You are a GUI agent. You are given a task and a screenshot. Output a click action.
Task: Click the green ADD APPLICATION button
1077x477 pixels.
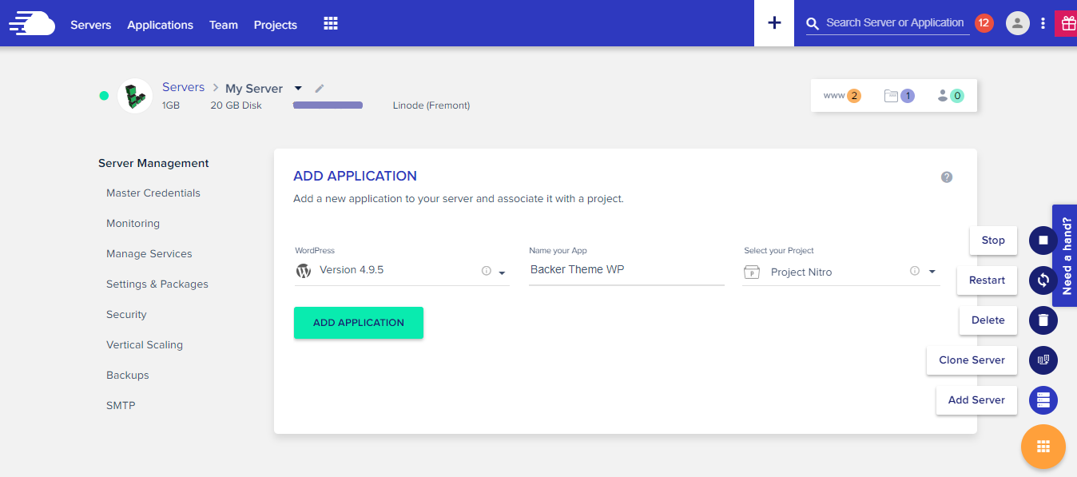click(359, 323)
